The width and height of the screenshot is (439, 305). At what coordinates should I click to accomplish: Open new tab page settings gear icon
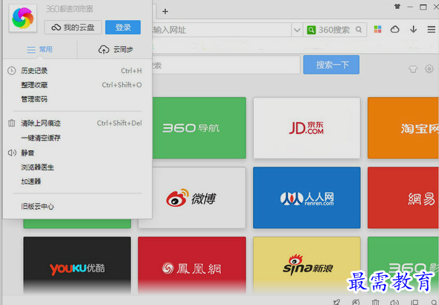pyautogui.click(x=429, y=68)
